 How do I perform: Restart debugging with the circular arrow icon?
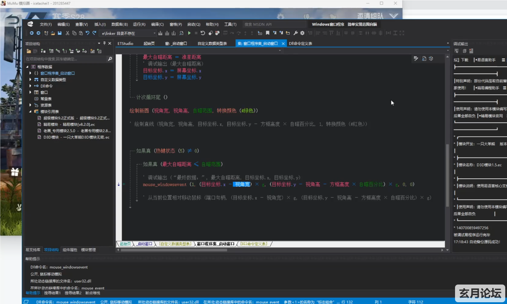pos(203,33)
